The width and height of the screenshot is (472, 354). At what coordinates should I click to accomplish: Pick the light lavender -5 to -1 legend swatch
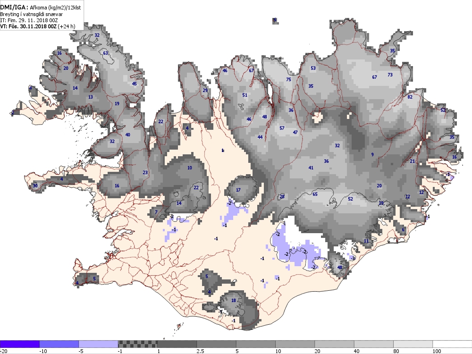[x=99, y=344]
